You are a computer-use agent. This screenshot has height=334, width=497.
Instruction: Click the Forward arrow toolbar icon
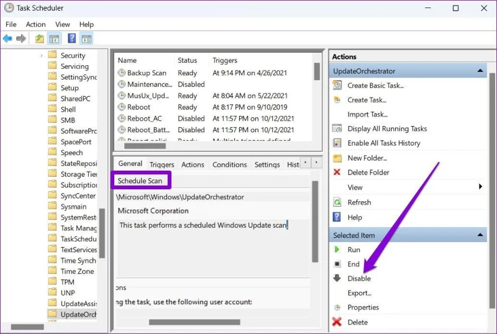coord(21,38)
